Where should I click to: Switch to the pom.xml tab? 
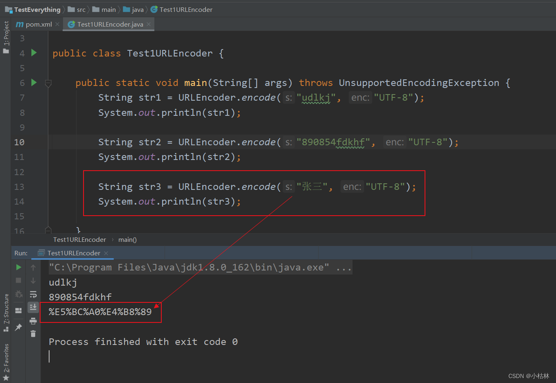[x=38, y=24]
